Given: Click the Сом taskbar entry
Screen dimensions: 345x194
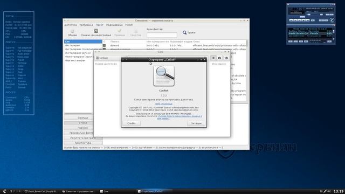Looking at the screenshot, I should coord(104,191).
